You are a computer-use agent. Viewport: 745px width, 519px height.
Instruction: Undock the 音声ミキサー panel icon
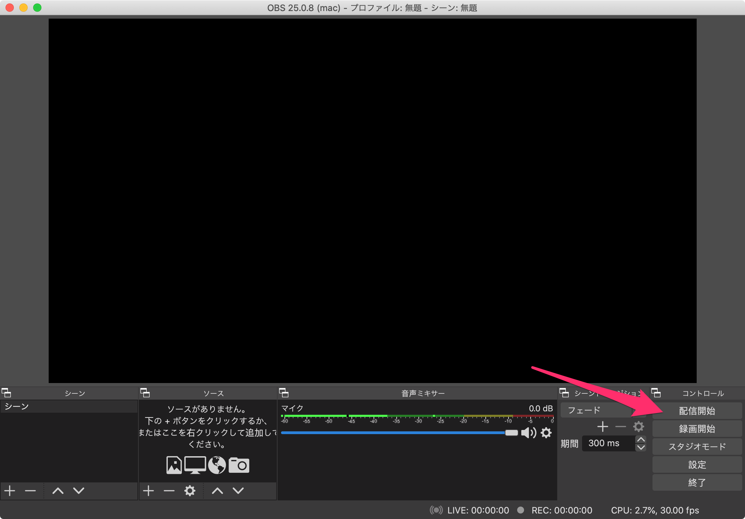[x=284, y=393]
